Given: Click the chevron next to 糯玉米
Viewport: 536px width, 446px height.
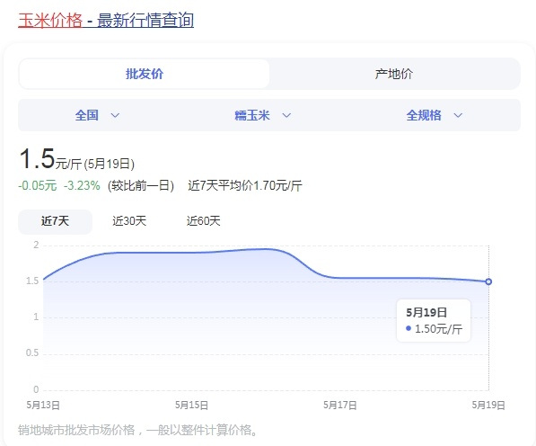Looking at the screenshot, I should 286,115.
